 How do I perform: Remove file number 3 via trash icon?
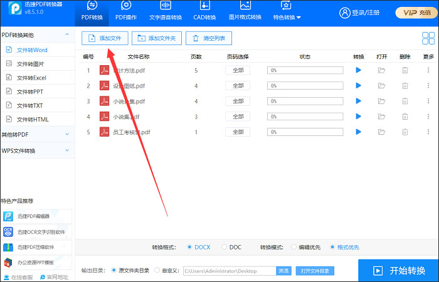click(x=405, y=101)
